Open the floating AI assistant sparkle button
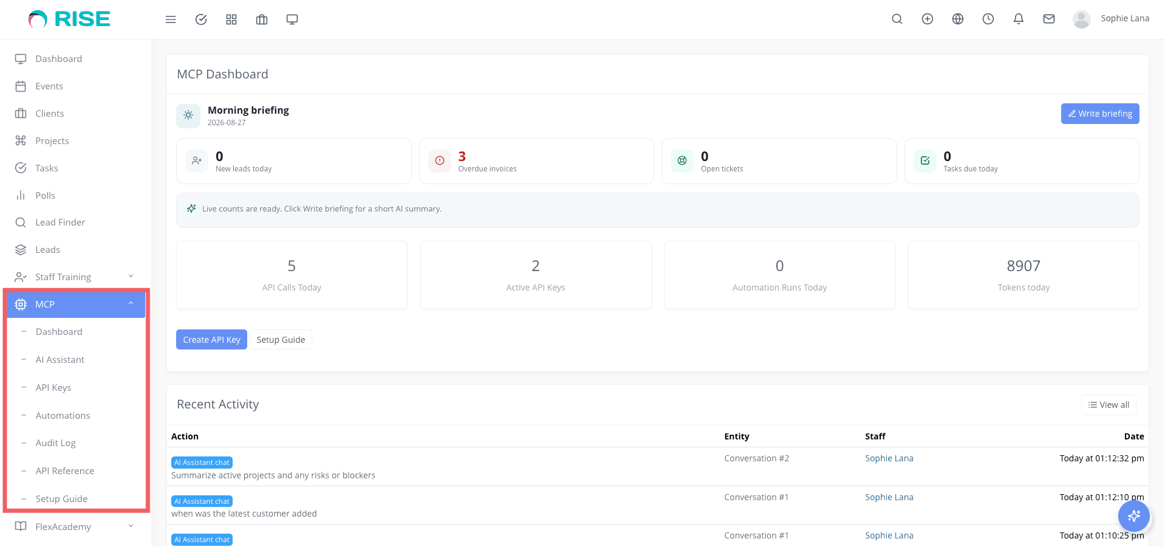Viewport: 1165px width, 547px height. 1134,516
